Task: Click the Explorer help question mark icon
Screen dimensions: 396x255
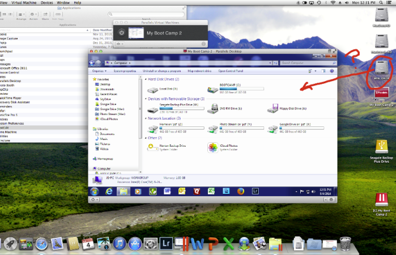Action: (x=332, y=71)
